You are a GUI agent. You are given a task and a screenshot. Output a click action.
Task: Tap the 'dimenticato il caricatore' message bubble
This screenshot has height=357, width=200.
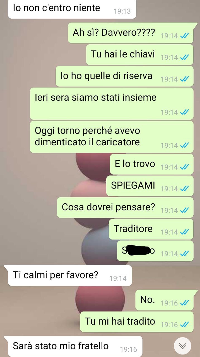point(112,137)
